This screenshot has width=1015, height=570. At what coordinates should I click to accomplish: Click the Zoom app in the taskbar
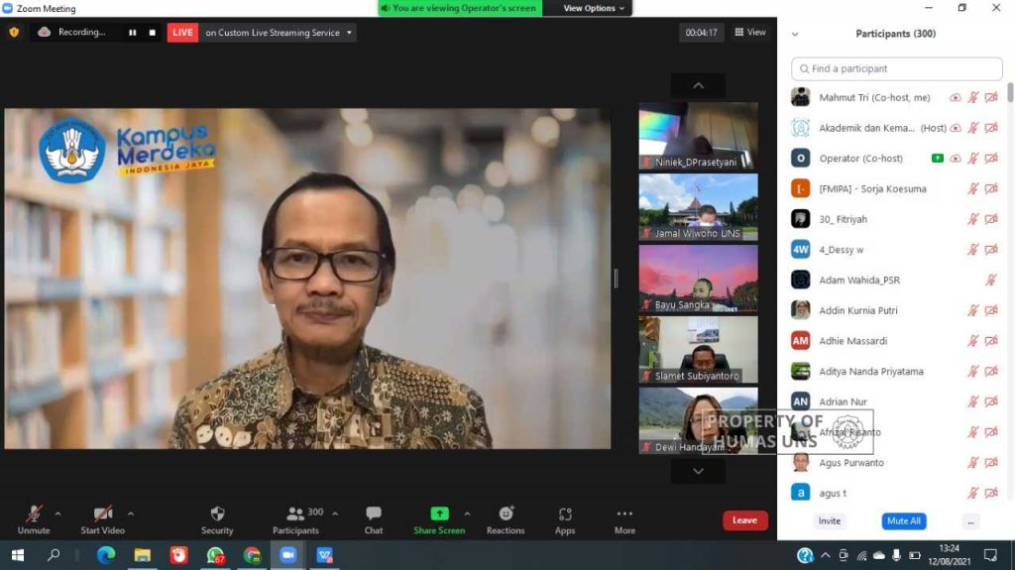pos(288,555)
